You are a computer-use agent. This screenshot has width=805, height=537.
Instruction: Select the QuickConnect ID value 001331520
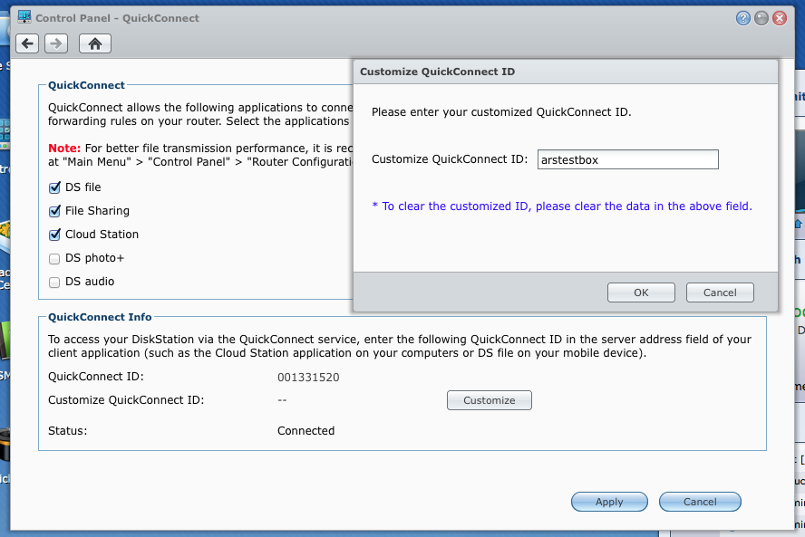[308, 378]
